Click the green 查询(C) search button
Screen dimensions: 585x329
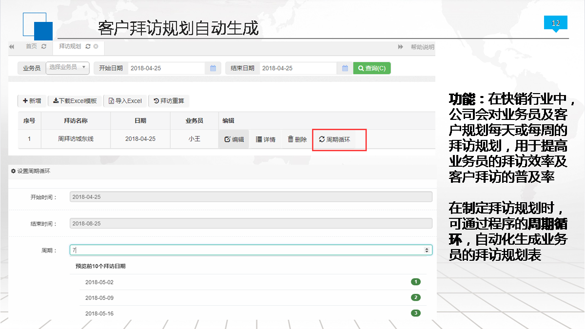point(372,68)
